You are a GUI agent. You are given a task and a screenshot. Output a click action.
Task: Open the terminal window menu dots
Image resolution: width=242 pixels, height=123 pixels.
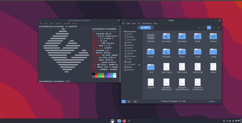pyautogui.click(x=41, y=20)
